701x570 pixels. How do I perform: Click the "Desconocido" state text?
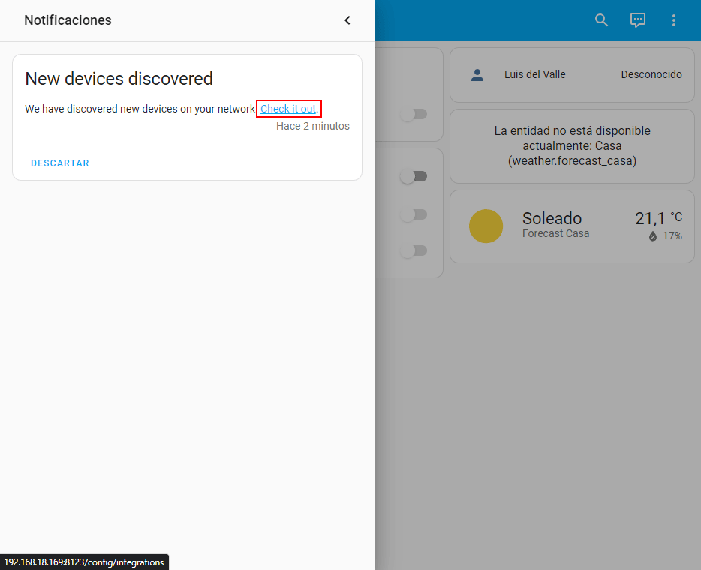[x=651, y=74]
